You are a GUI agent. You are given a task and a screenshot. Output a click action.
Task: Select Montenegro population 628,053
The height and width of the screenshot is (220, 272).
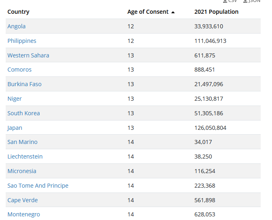205,214
